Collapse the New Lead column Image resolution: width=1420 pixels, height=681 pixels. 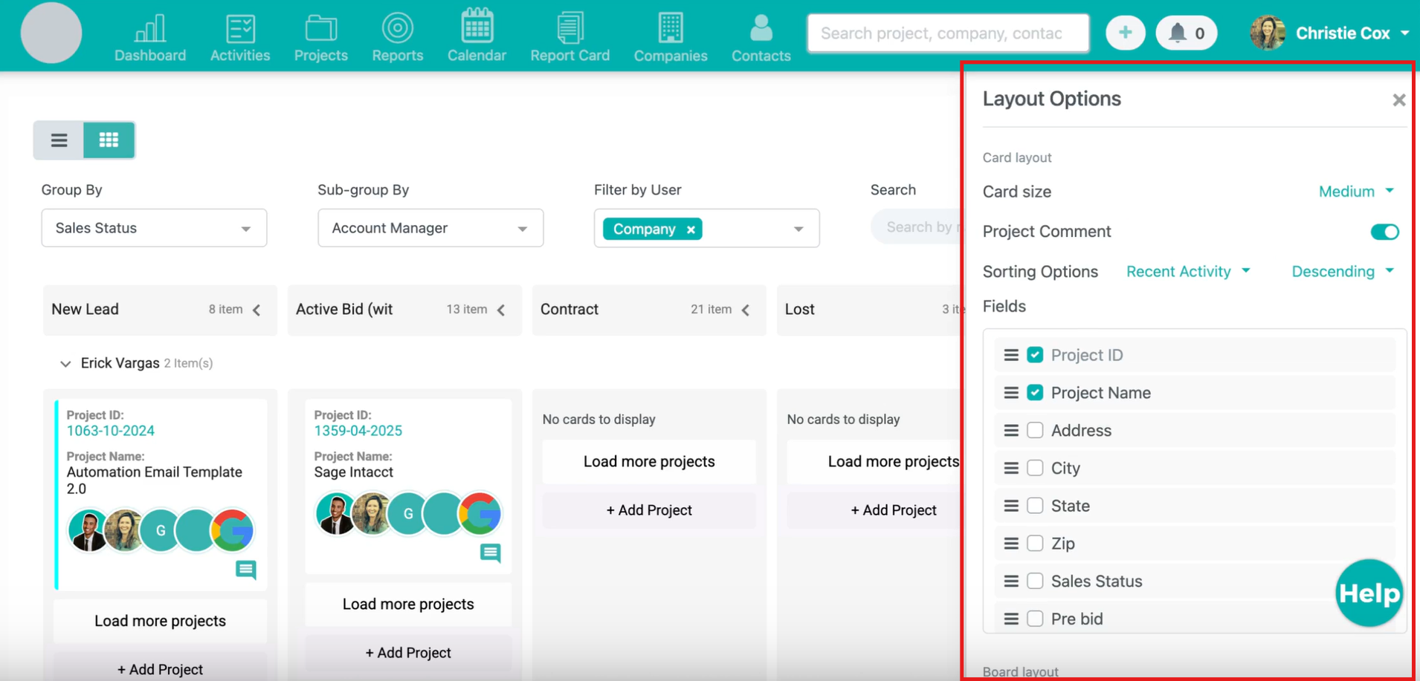[257, 310]
